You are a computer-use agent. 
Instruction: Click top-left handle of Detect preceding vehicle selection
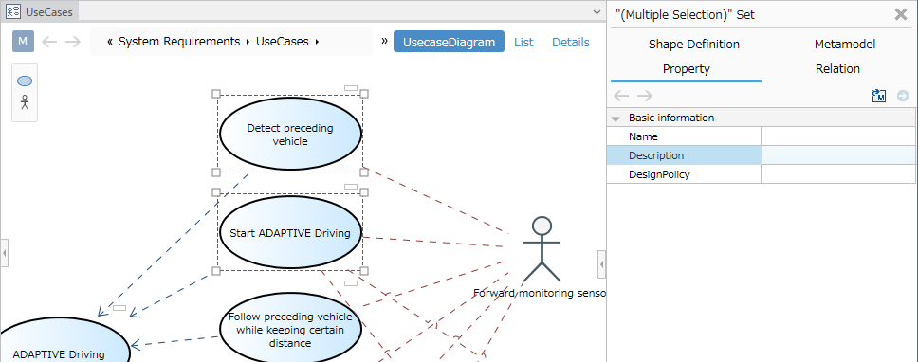coord(215,94)
